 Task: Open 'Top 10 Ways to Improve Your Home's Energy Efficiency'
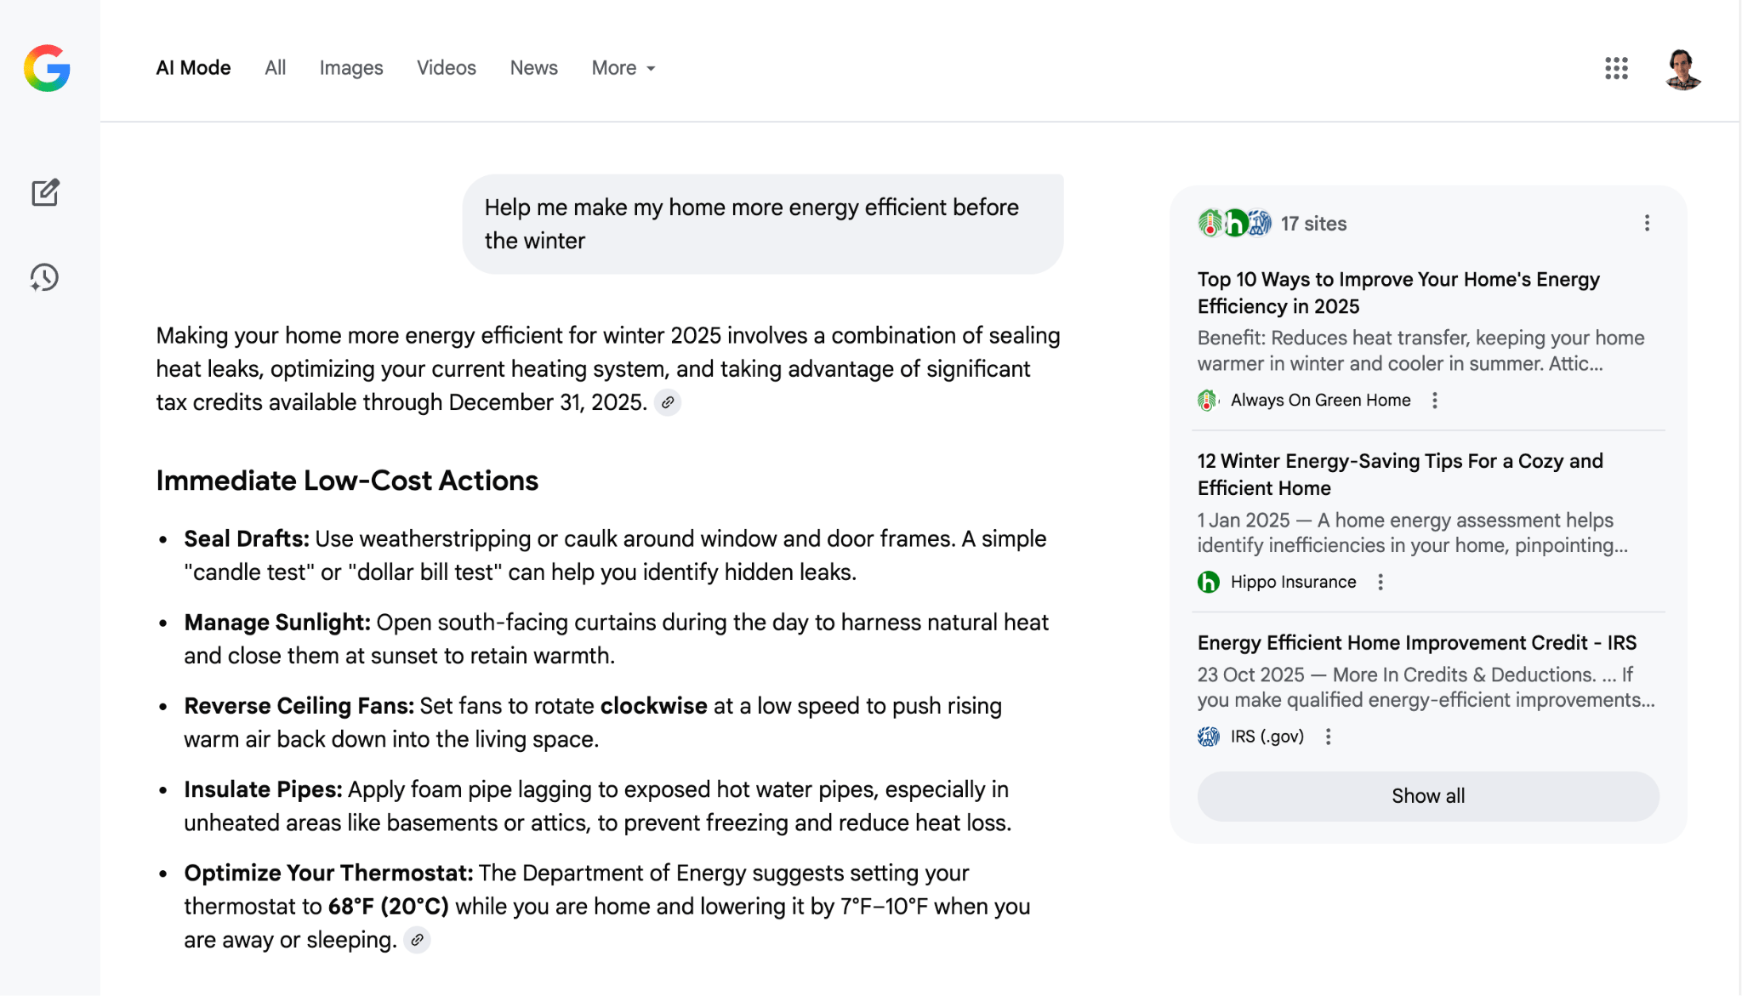coord(1398,293)
